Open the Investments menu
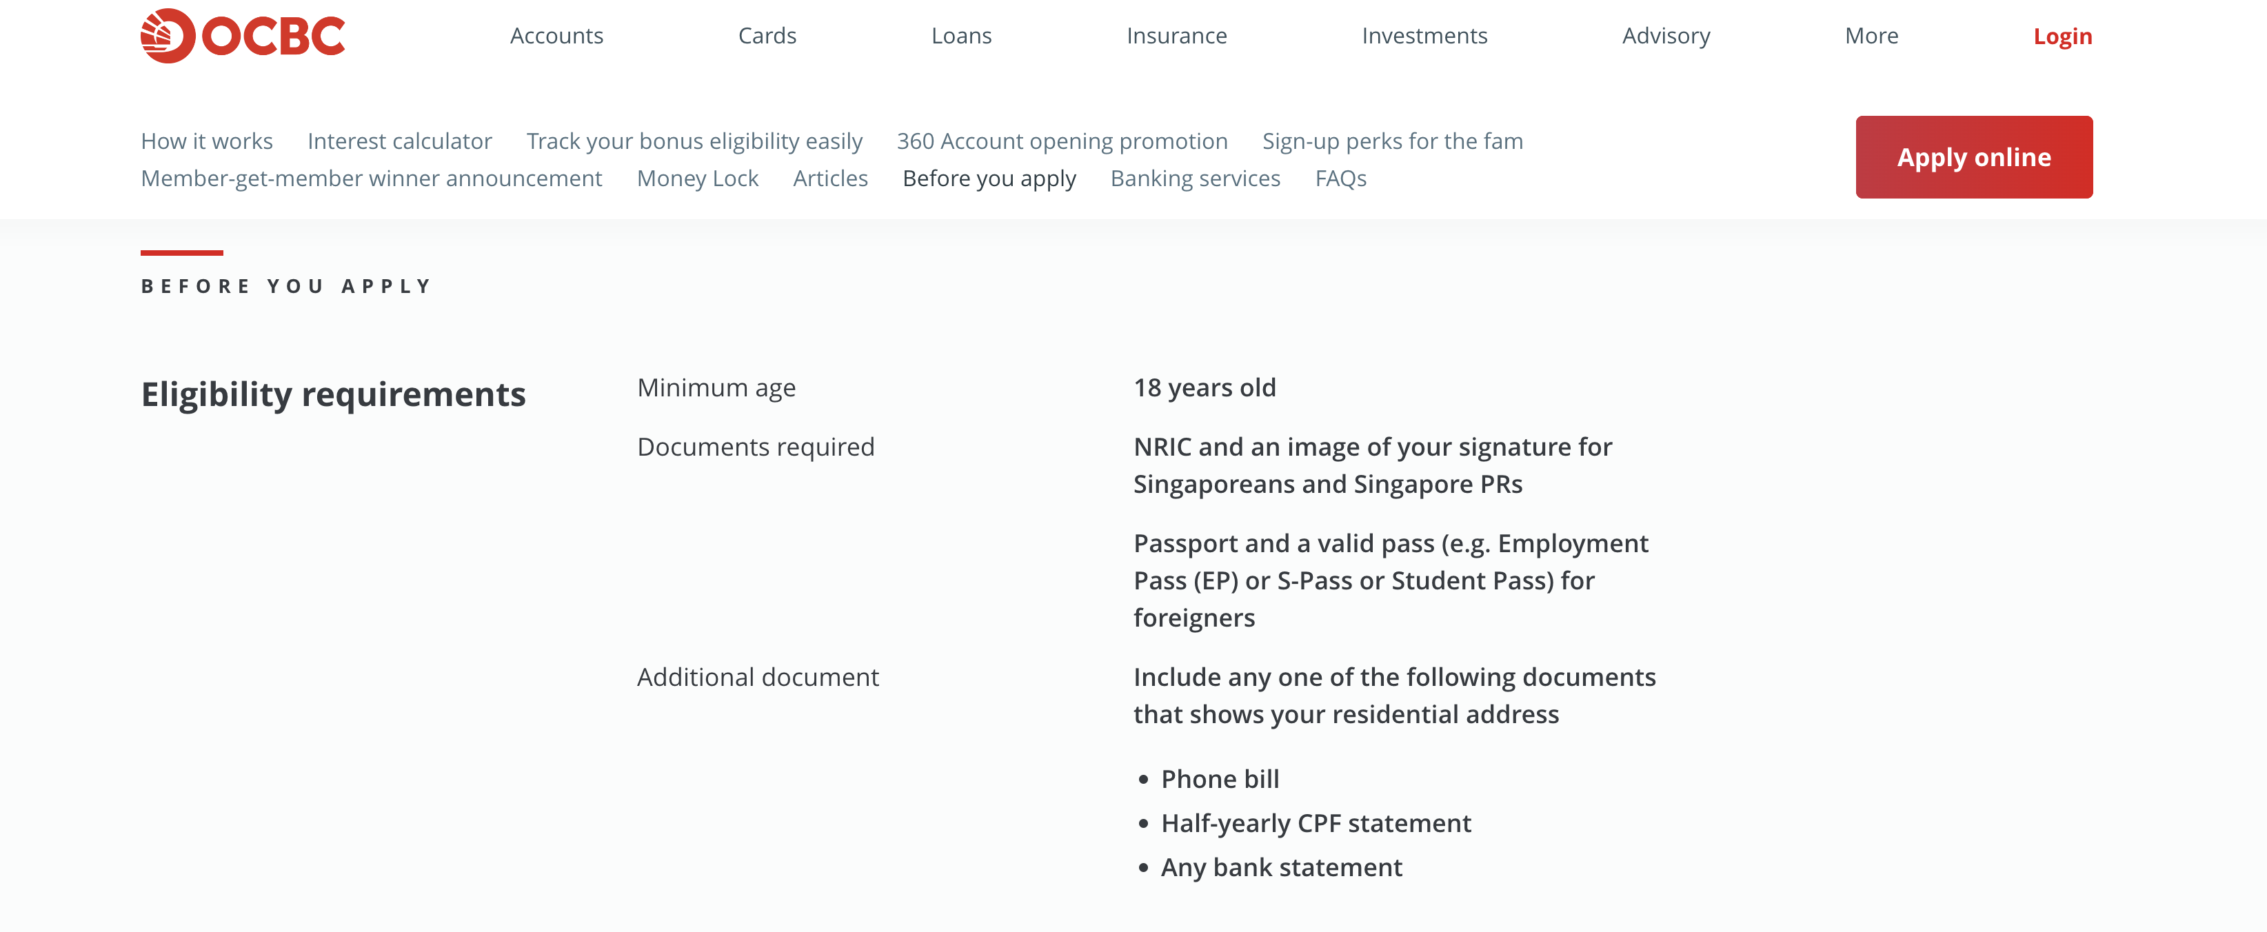Viewport: 2267px width, 932px height. (1424, 36)
